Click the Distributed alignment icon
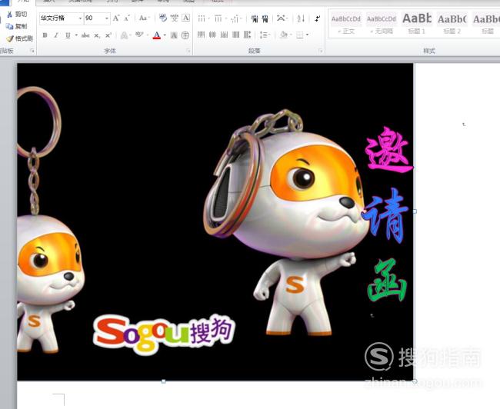The height and width of the screenshot is (409, 500). (x=247, y=35)
